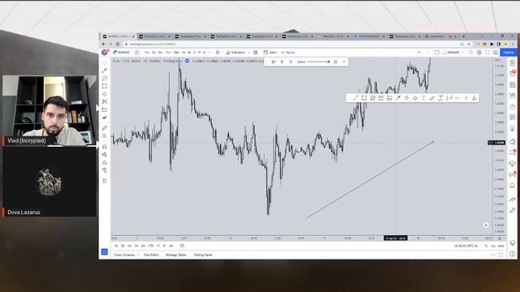Adjust the replay Speed slider

pos(318,62)
